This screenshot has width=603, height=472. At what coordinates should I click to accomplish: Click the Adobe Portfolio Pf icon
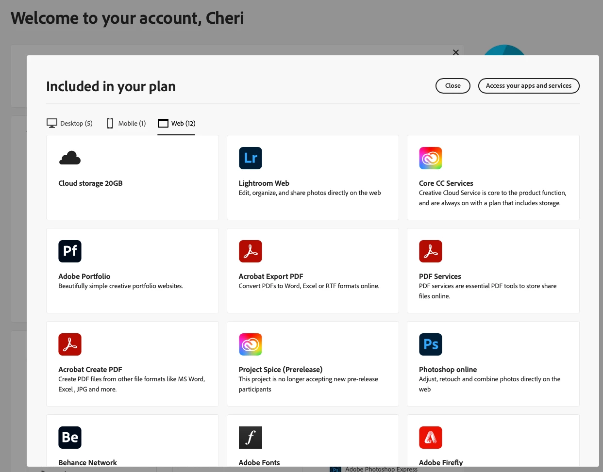pyautogui.click(x=70, y=251)
